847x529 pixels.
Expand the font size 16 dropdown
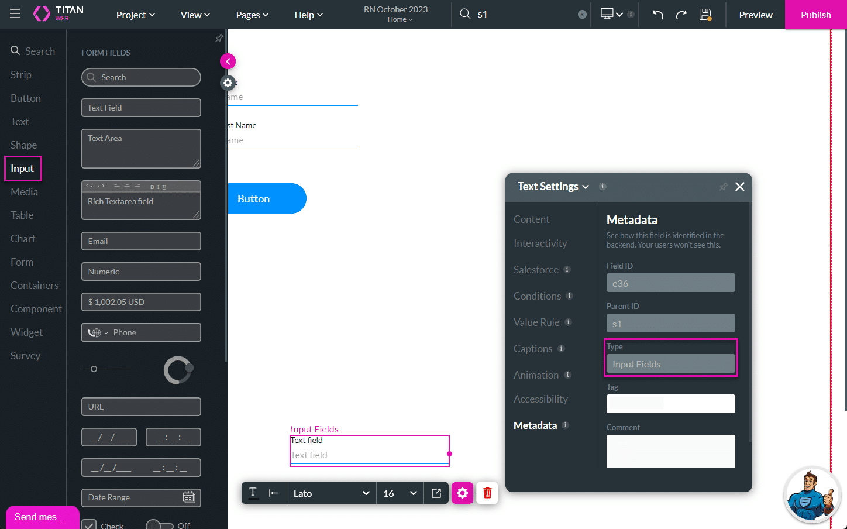click(400, 493)
